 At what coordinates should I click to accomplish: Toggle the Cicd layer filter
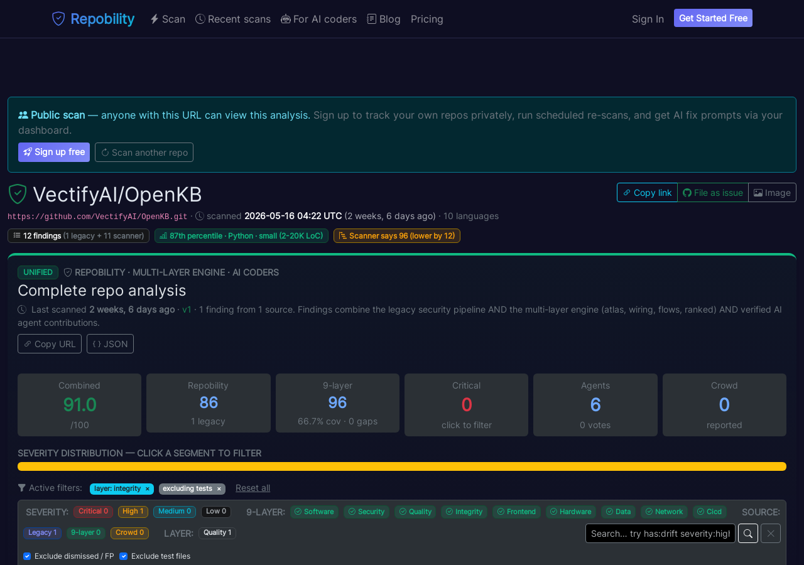(x=710, y=512)
